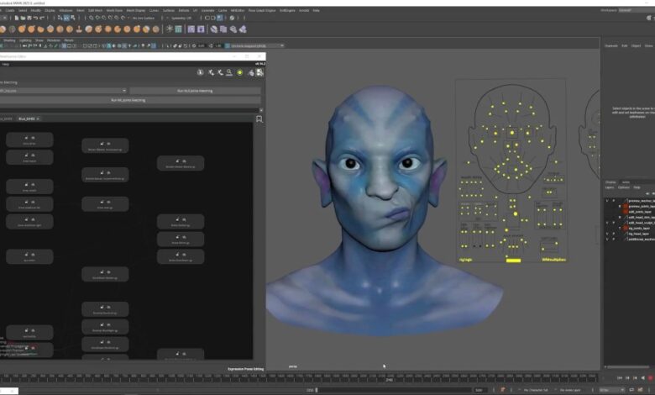Image resolution: width=655 pixels, height=395 pixels.
Task: Click the step-back playback button
Action: click(626, 378)
